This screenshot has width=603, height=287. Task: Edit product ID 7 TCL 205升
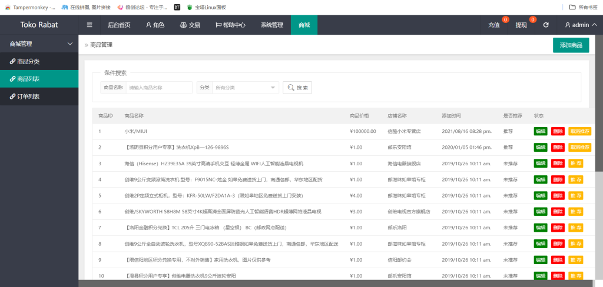pos(541,228)
